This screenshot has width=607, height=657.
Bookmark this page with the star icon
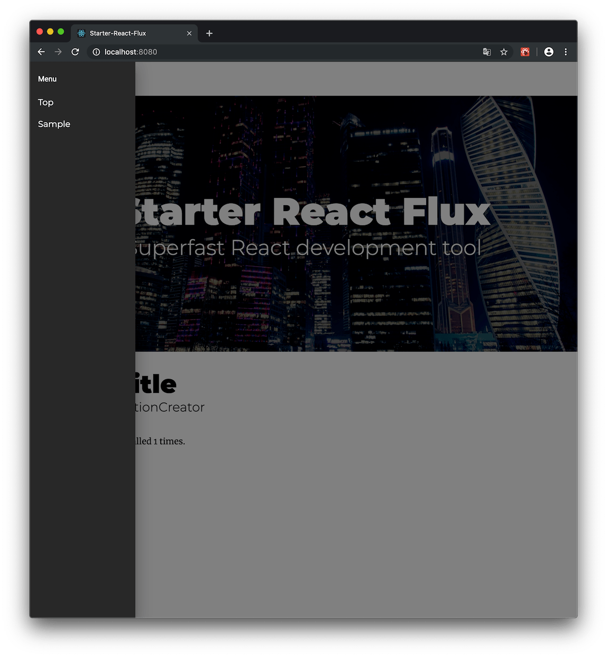pyautogui.click(x=504, y=52)
